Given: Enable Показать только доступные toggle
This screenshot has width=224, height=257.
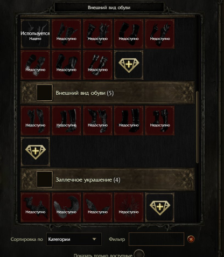Looking at the screenshot, I should tap(139, 254).
